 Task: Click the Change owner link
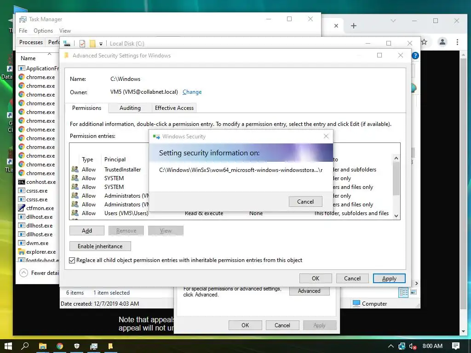192,92
